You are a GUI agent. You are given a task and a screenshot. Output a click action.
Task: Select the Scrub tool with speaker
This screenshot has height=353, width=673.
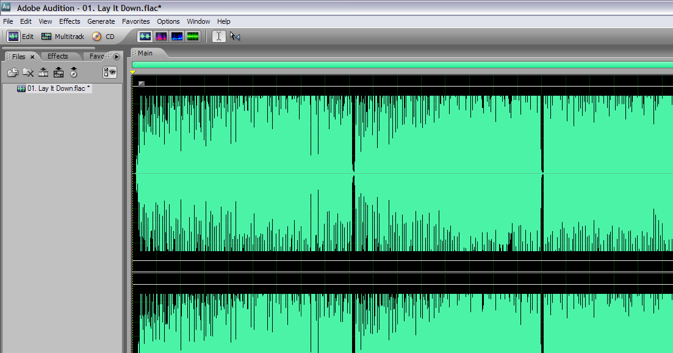click(235, 37)
